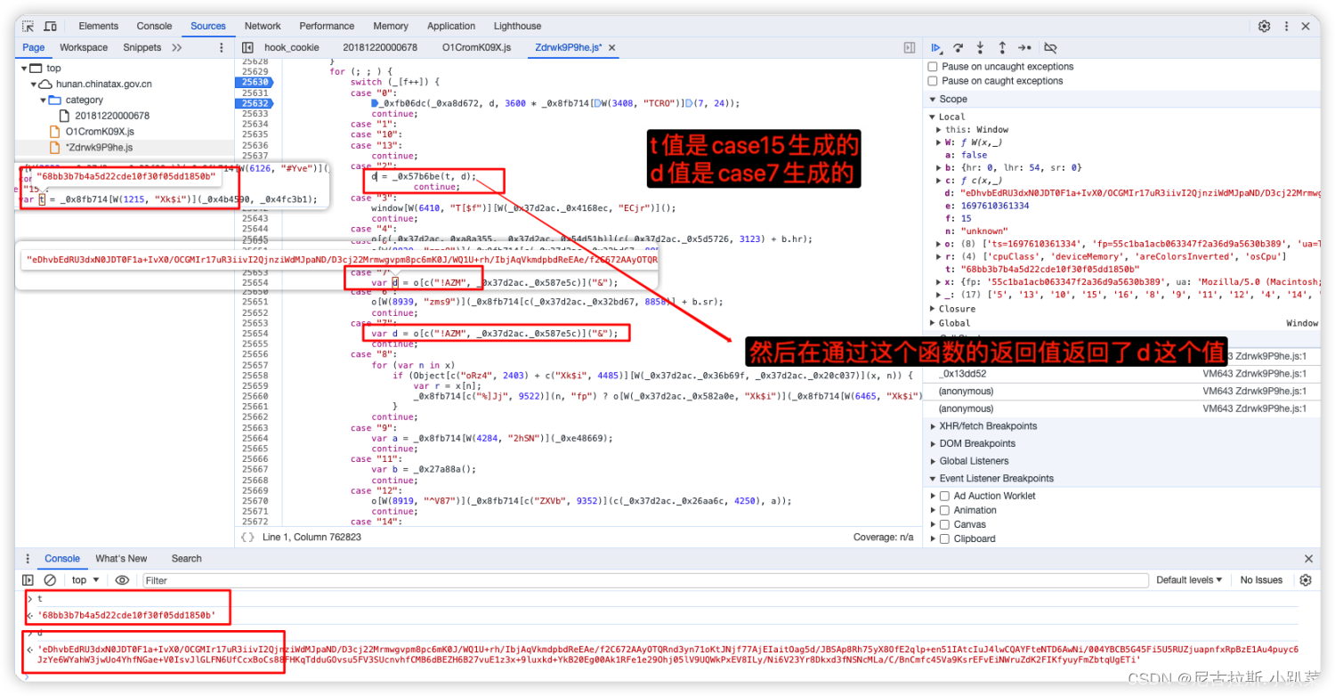Open the top execution context dropdown
1335x696 pixels.
click(x=83, y=580)
